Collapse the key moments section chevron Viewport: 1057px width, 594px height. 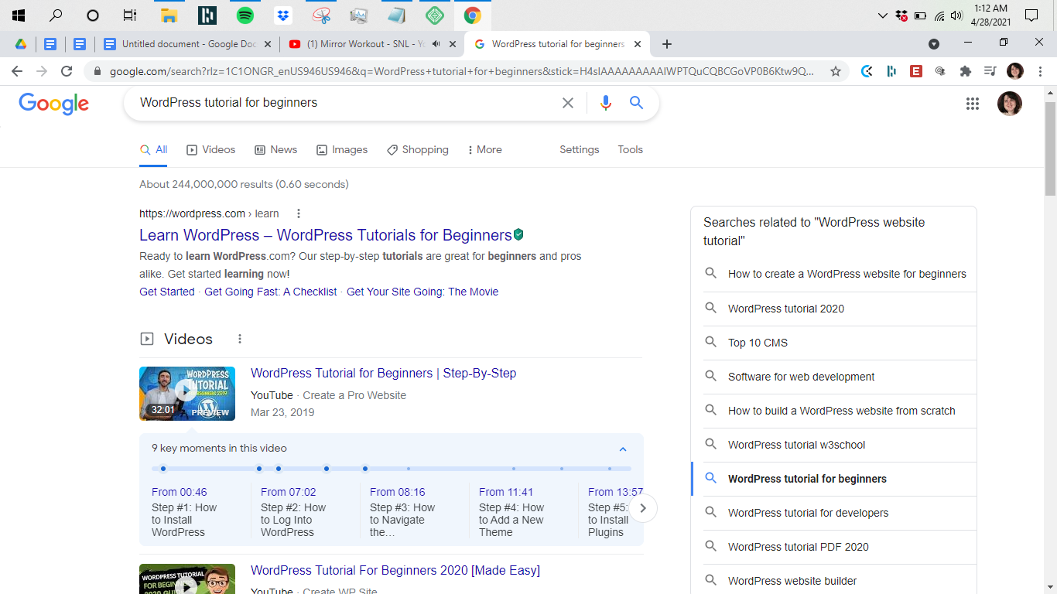point(623,449)
